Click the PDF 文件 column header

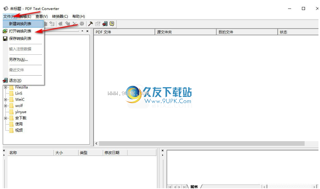124,32
